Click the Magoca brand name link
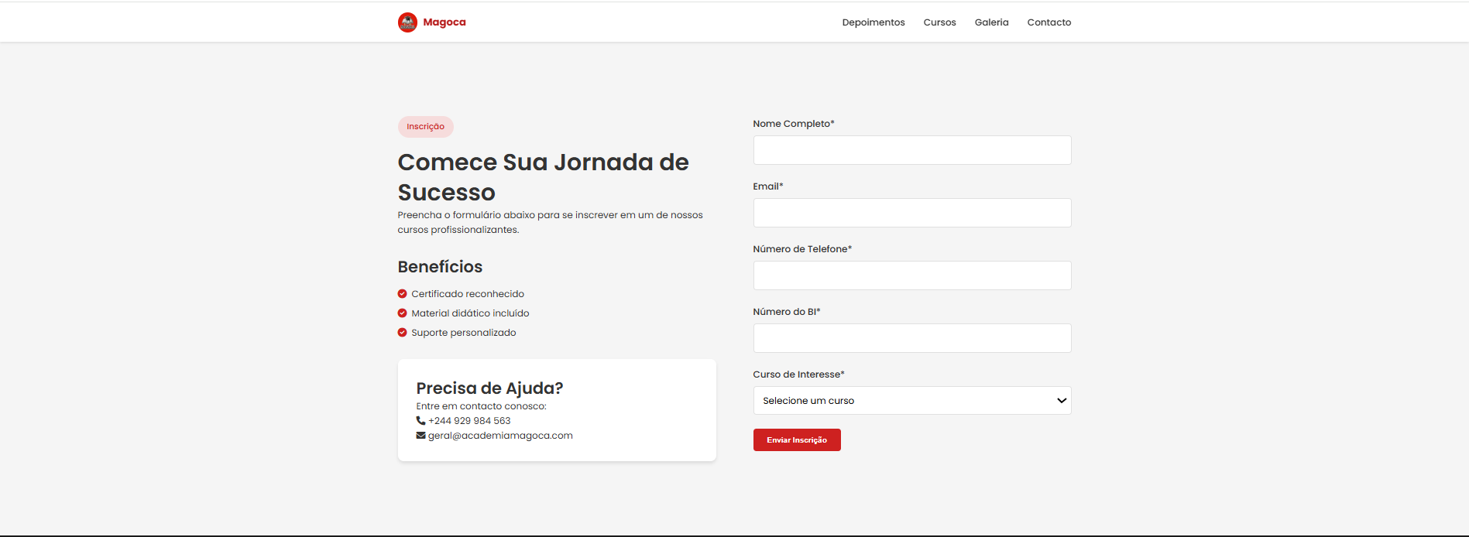This screenshot has width=1469, height=537. coord(444,22)
